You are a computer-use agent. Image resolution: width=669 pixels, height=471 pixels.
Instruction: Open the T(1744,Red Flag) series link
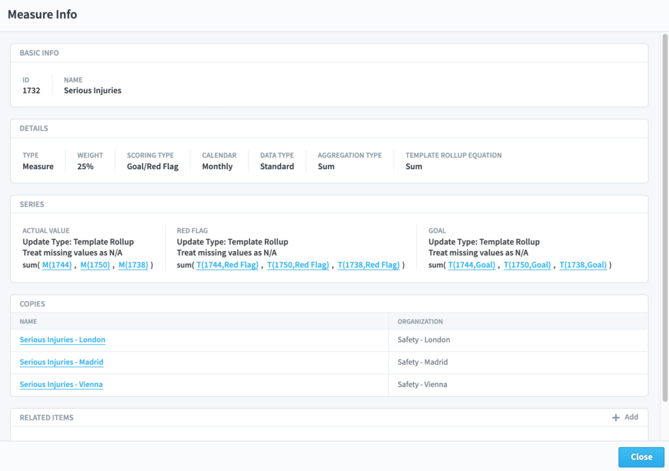point(228,266)
